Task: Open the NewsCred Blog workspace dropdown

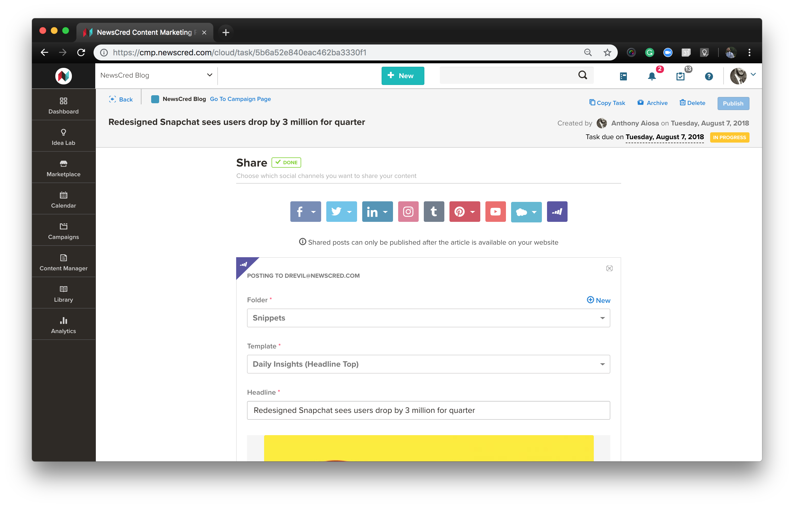Action: pyautogui.click(x=156, y=75)
